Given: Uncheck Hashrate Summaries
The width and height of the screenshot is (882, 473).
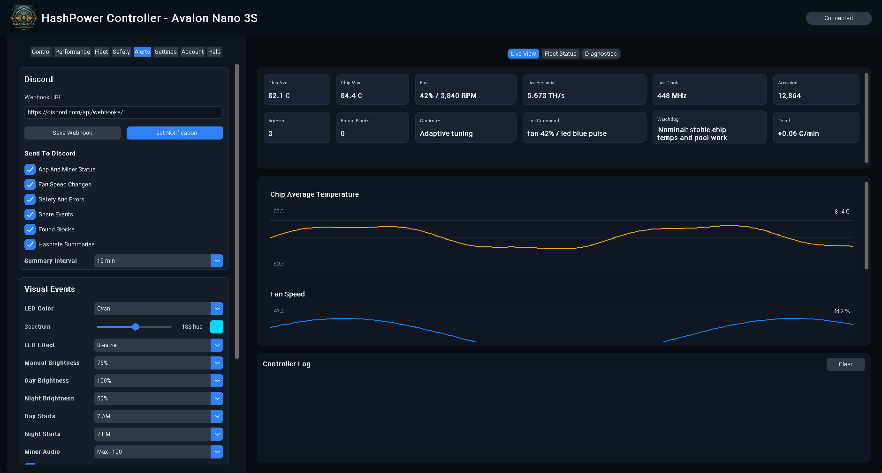Looking at the screenshot, I should coord(30,244).
